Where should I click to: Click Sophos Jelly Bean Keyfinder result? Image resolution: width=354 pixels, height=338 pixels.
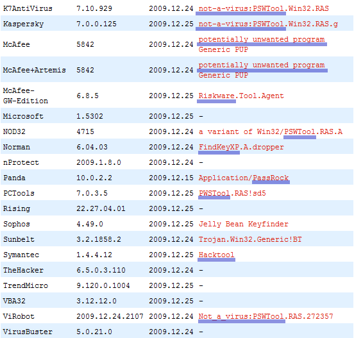coord(244,224)
